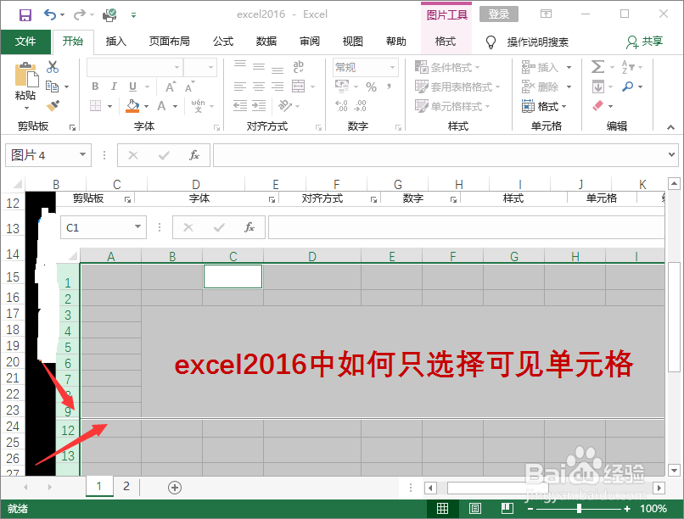This screenshot has width=684, height=519.
Task: Toggle Wrap Text icon
Action: pyautogui.click(x=299, y=66)
